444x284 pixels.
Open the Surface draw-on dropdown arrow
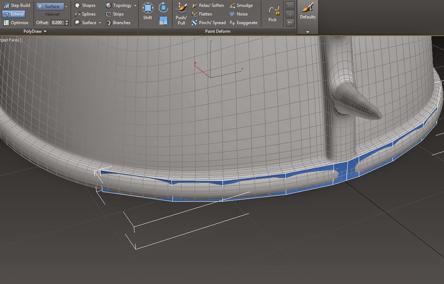[66, 6]
